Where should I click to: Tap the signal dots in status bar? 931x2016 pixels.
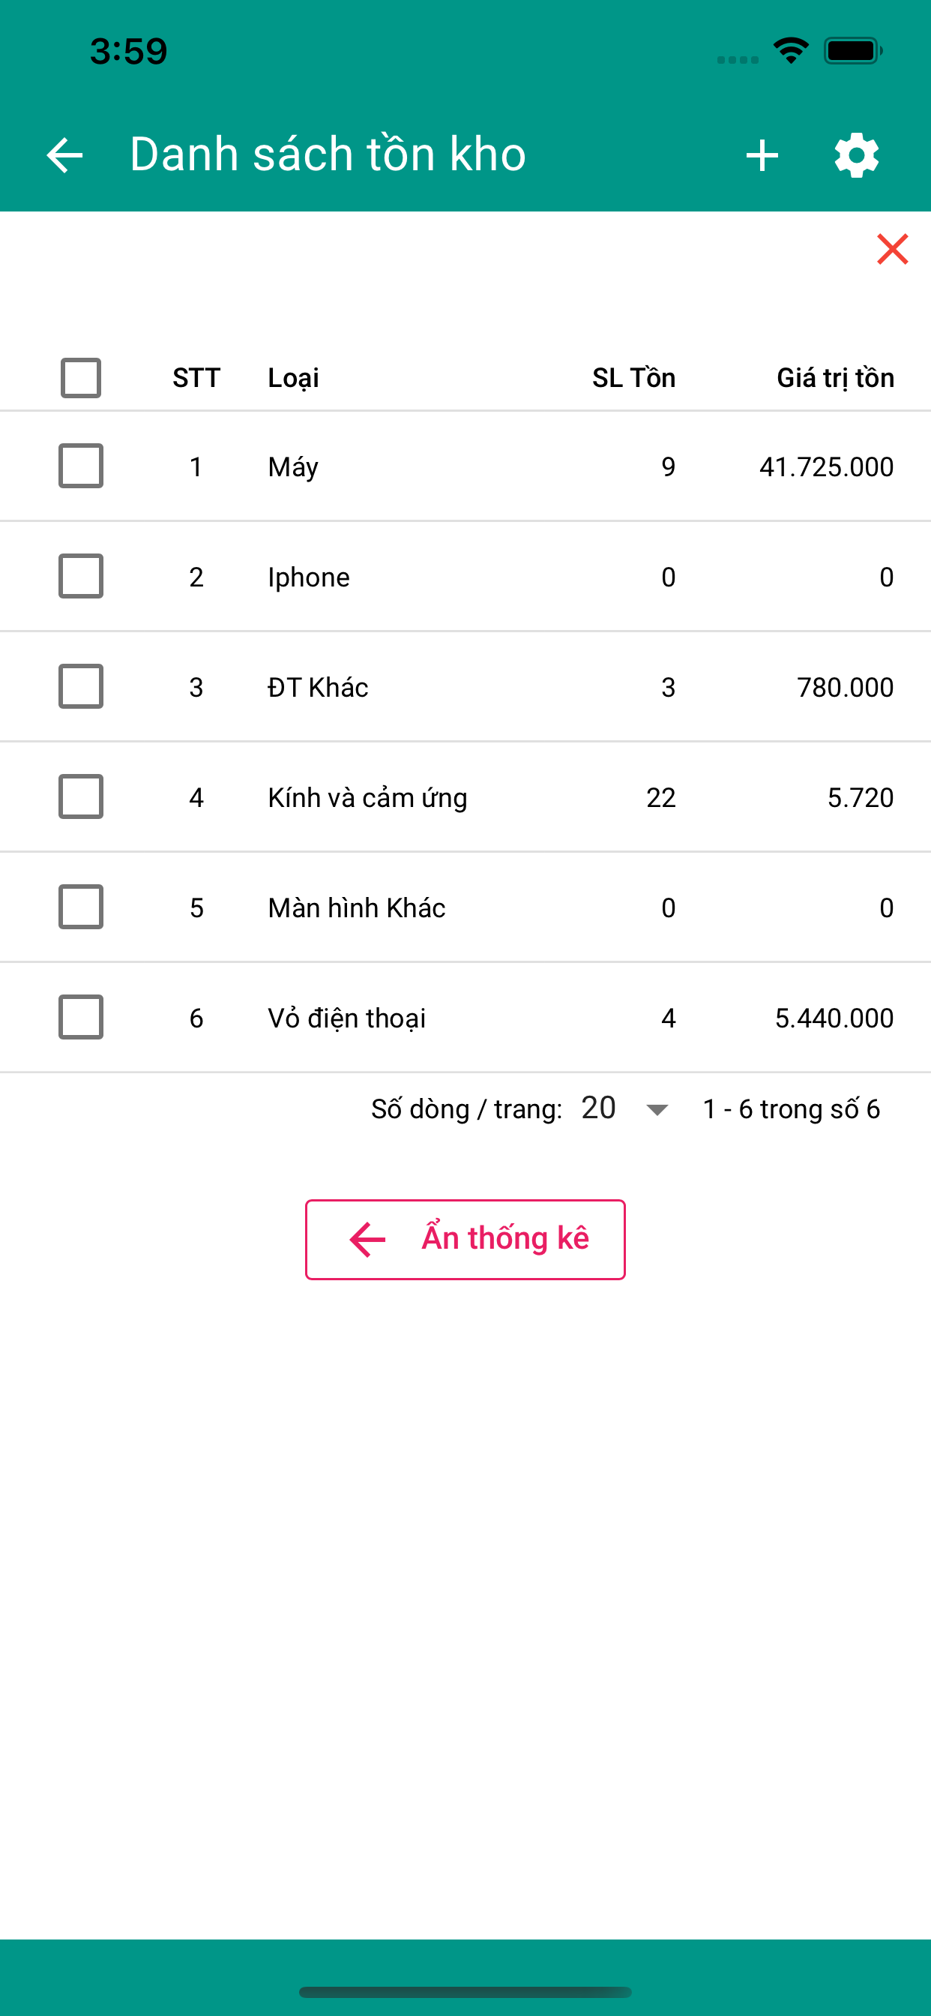(x=738, y=59)
